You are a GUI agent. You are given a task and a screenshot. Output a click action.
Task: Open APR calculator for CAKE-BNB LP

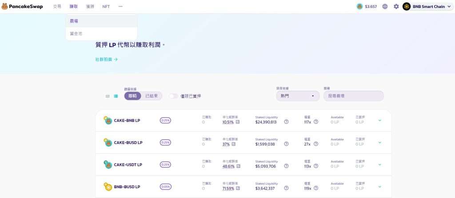click(238, 122)
